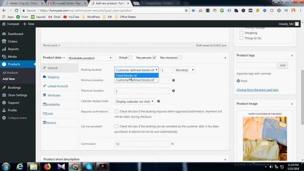Open Bookings in the sidebar
Image resolution: width=304 pixels, height=171 pixels.
pyautogui.click(x=14, y=87)
